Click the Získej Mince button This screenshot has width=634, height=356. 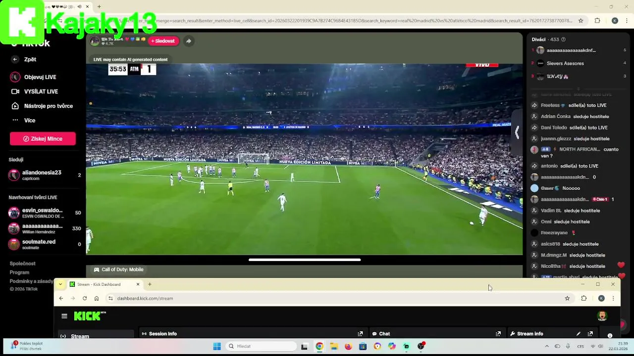[43, 139]
